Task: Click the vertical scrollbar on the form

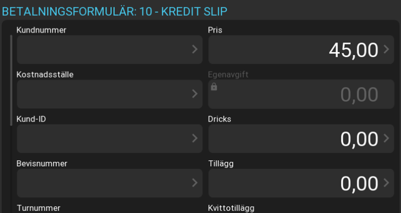Action: tap(12, 80)
